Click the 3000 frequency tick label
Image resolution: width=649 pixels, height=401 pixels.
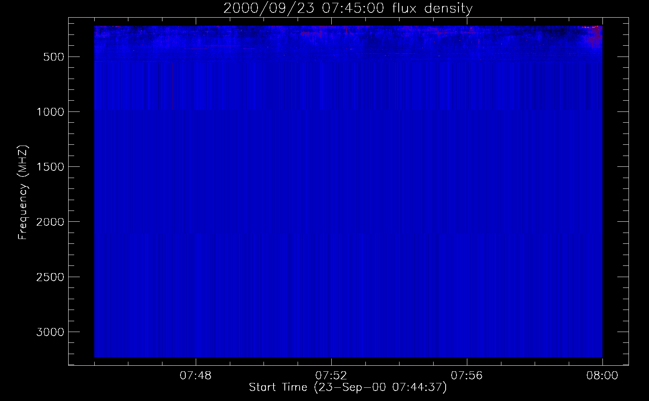point(50,332)
